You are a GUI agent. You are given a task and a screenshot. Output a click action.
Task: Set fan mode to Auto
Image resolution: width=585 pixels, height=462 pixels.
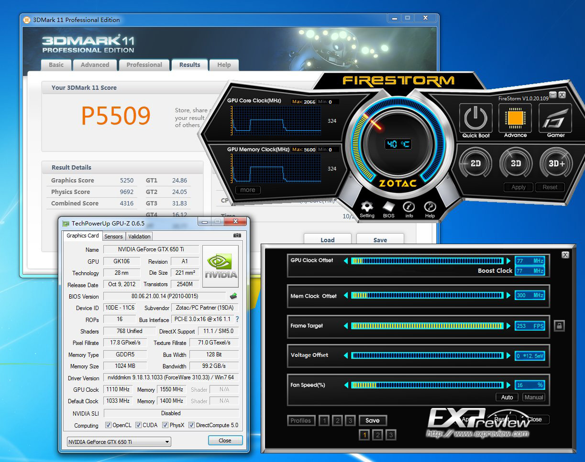coord(507,397)
